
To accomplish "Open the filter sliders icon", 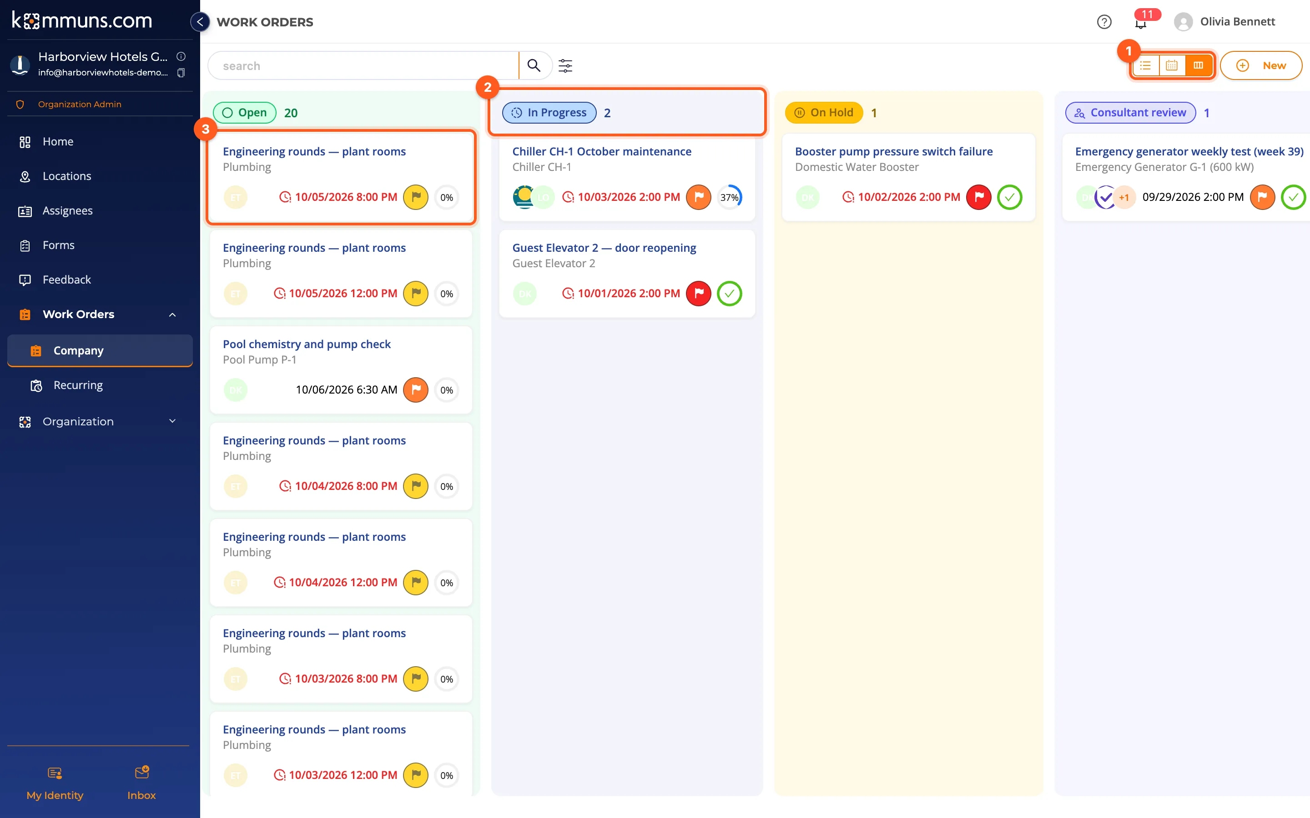I will point(565,65).
